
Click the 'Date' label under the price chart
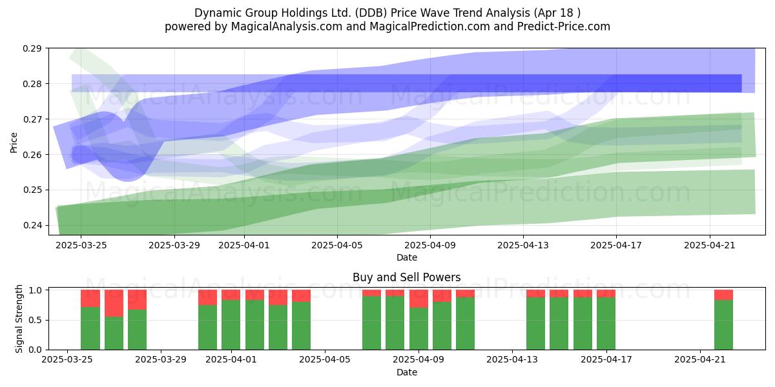[407, 257]
